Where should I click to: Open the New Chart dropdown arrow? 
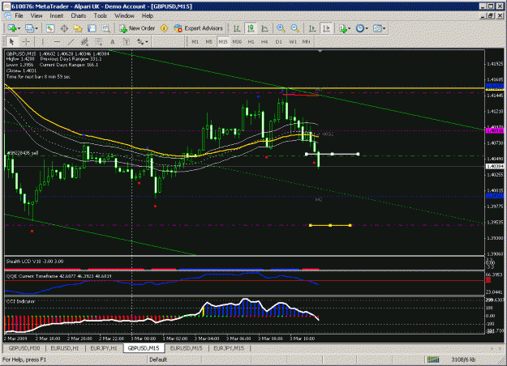(19, 28)
